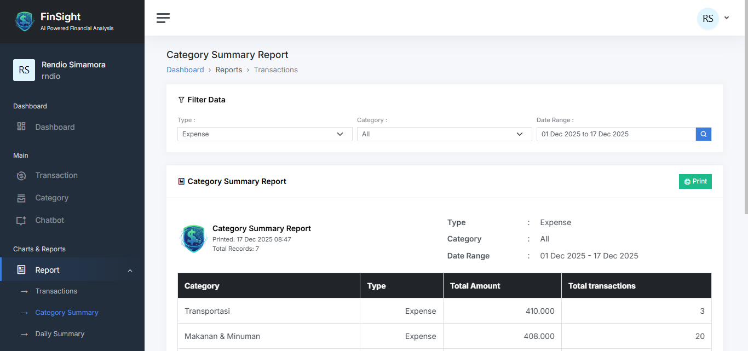
Task: Click the hamburger menu icon
Action: (x=163, y=18)
